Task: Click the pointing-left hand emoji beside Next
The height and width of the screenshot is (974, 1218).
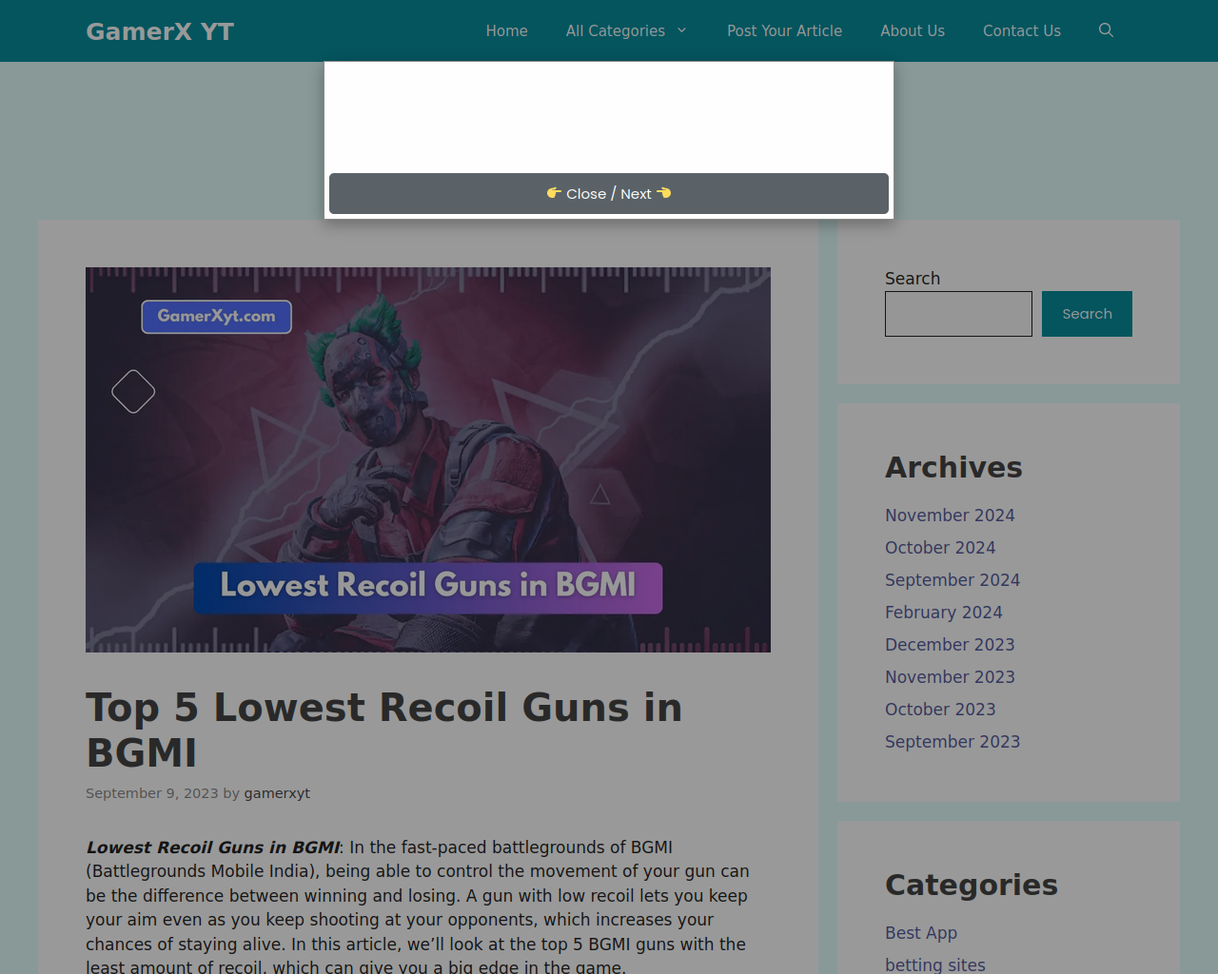Action: coord(664,193)
